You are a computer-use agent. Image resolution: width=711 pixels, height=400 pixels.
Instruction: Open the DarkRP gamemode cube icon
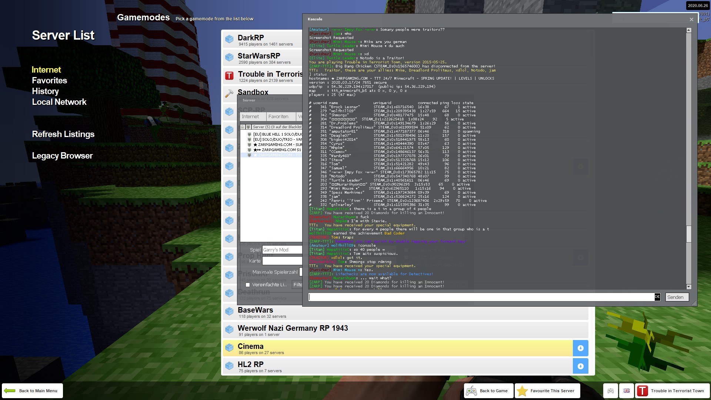(229, 39)
